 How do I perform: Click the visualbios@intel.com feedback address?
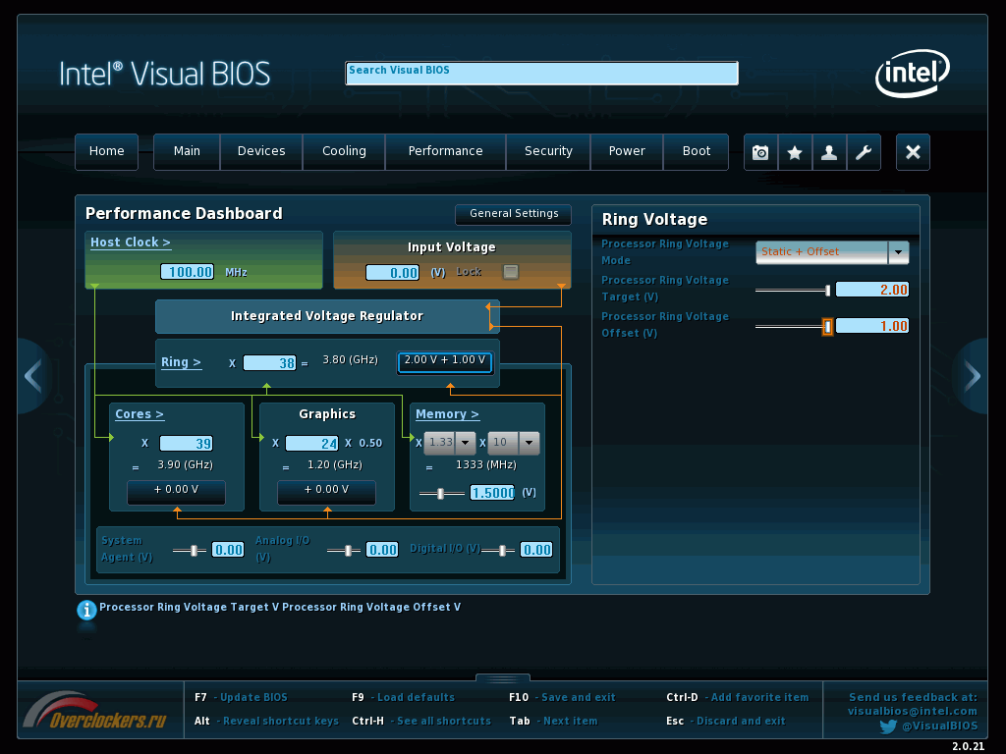click(x=913, y=711)
